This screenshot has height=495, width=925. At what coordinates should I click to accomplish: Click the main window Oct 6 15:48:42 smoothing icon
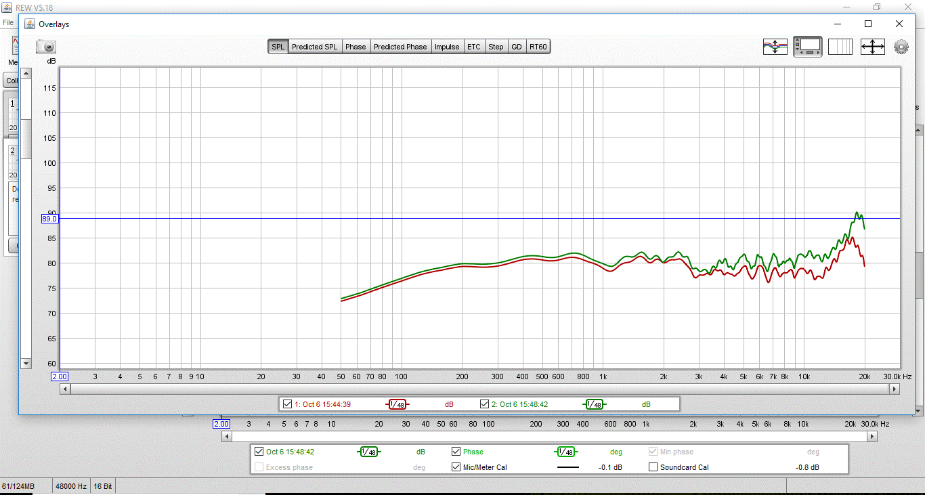[x=368, y=452]
